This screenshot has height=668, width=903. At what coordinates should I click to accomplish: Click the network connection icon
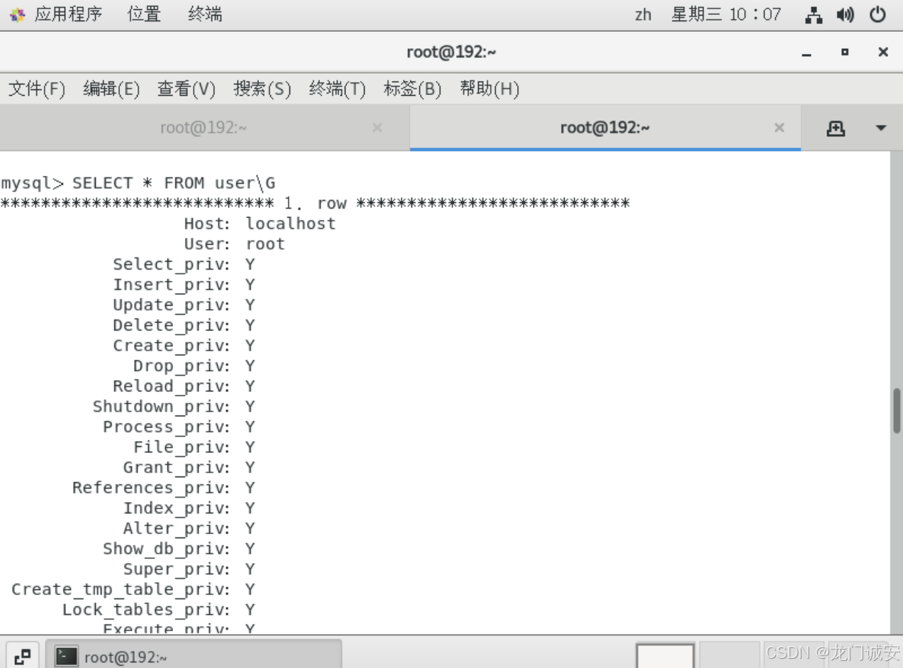[x=814, y=15]
